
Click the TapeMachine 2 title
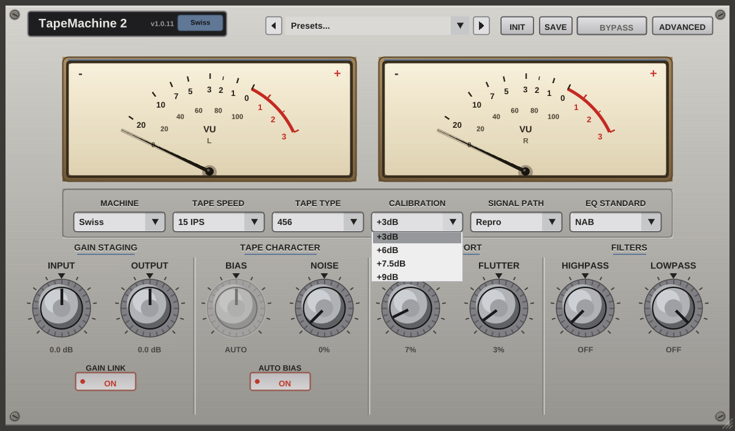tap(83, 23)
